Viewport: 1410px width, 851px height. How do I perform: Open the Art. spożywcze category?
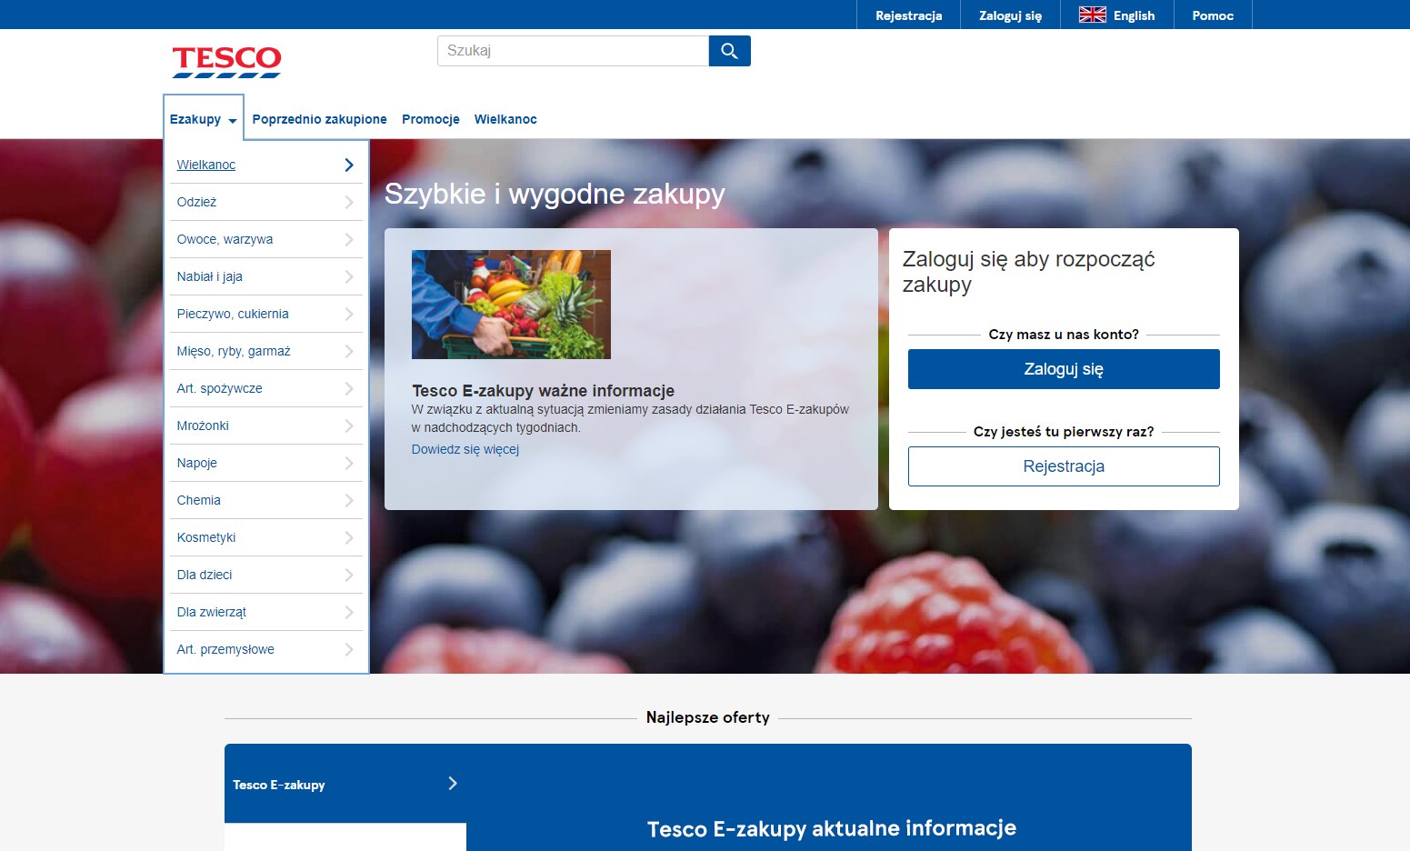tap(219, 388)
